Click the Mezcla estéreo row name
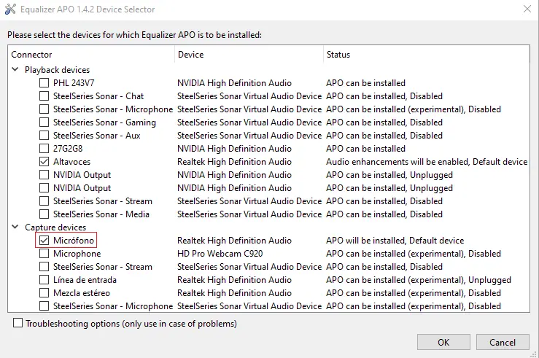This screenshot has height=358, width=539. click(x=82, y=293)
